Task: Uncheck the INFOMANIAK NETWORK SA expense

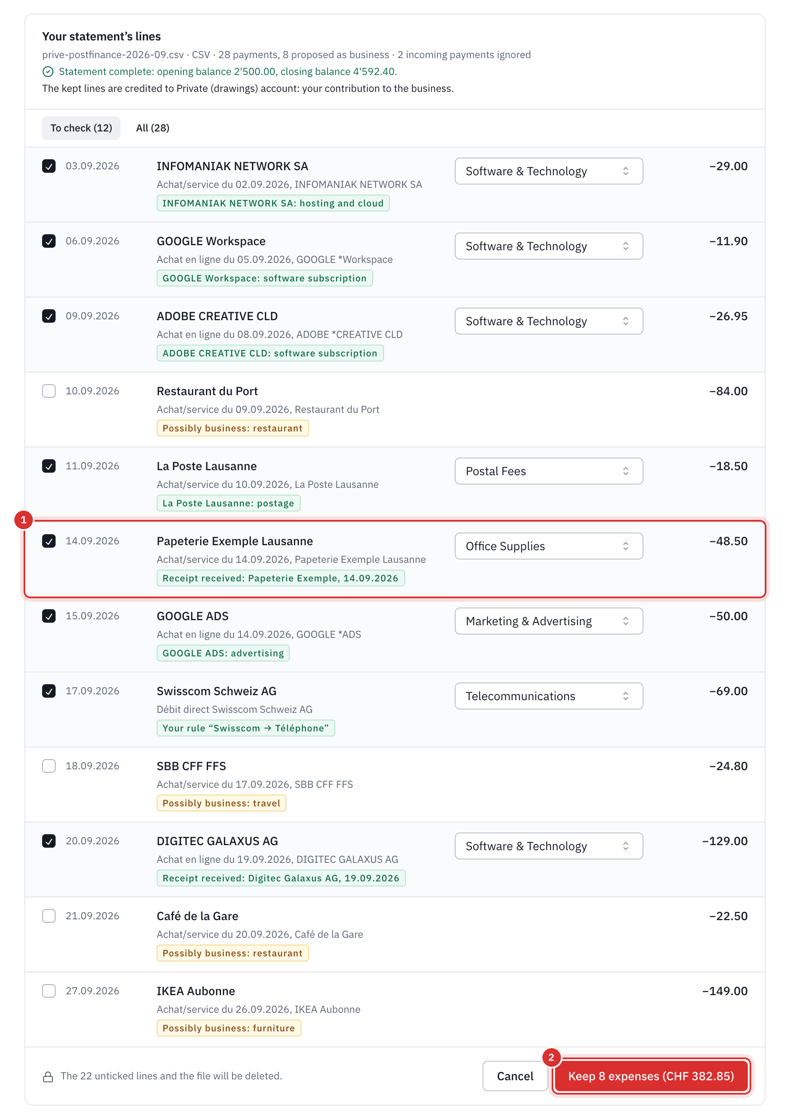Action: point(49,166)
